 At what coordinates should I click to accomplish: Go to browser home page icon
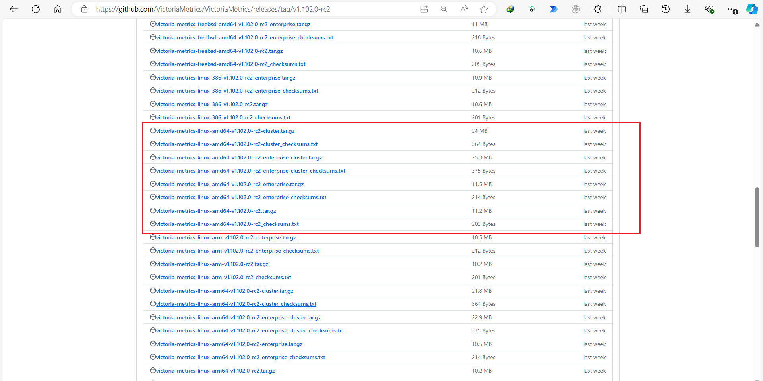point(58,9)
